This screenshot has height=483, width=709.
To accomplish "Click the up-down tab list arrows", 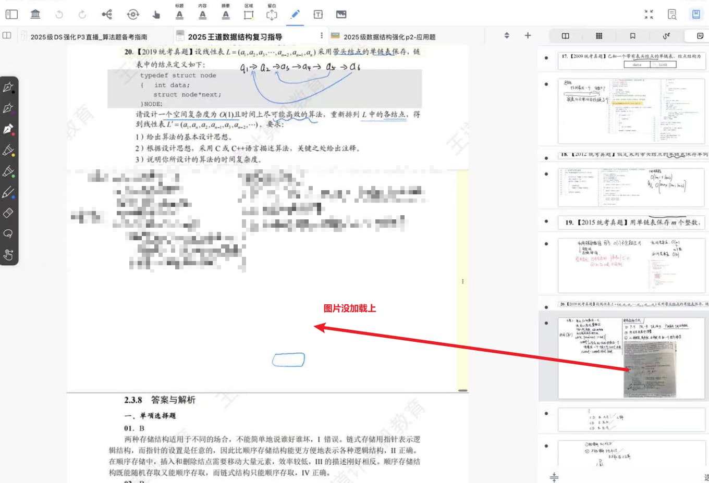I will click(x=507, y=35).
